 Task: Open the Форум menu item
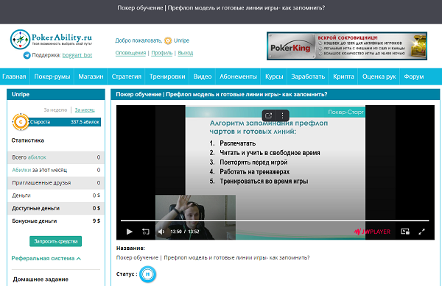pyautogui.click(x=413, y=76)
